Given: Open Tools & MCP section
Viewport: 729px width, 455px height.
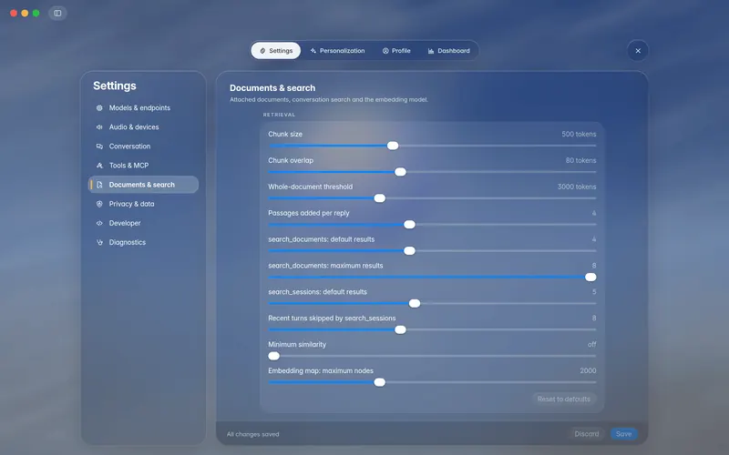Looking at the screenshot, I should (143, 166).
